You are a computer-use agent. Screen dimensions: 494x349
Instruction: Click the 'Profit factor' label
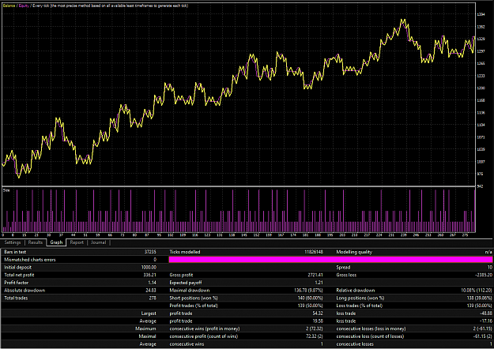coord(17,283)
